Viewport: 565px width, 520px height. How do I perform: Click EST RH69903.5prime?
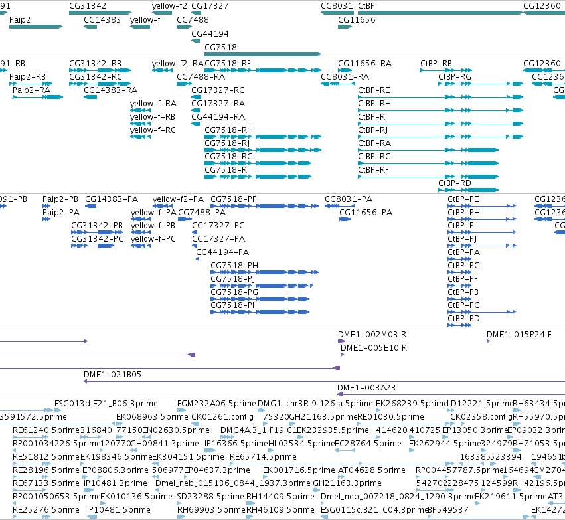pyautogui.click(x=211, y=510)
